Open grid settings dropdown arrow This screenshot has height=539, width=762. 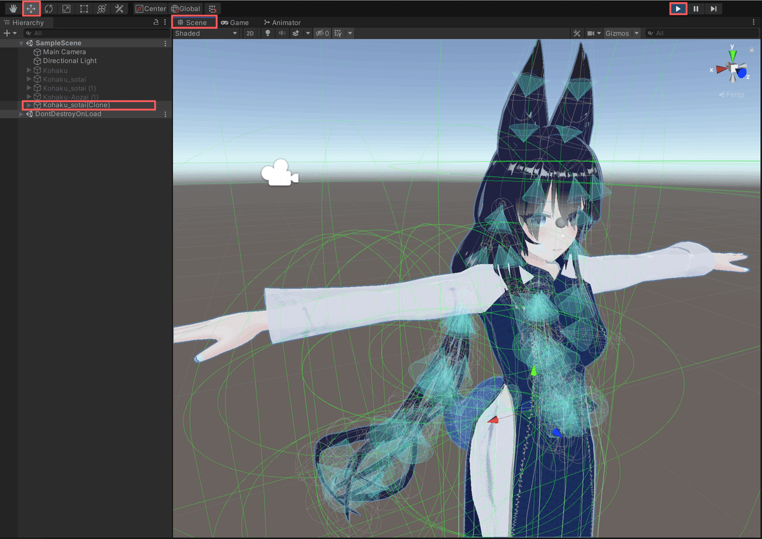point(350,33)
